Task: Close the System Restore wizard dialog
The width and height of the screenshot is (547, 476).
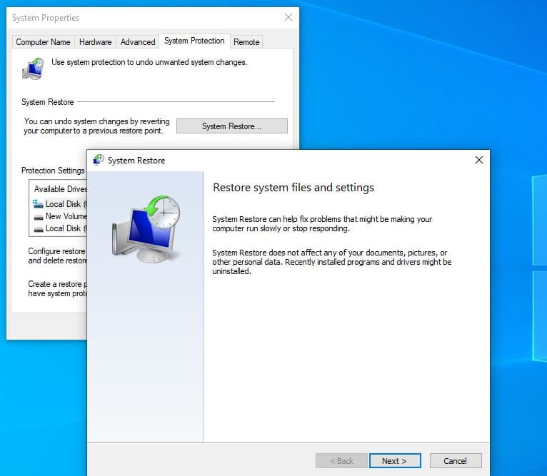Action: pyautogui.click(x=479, y=161)
